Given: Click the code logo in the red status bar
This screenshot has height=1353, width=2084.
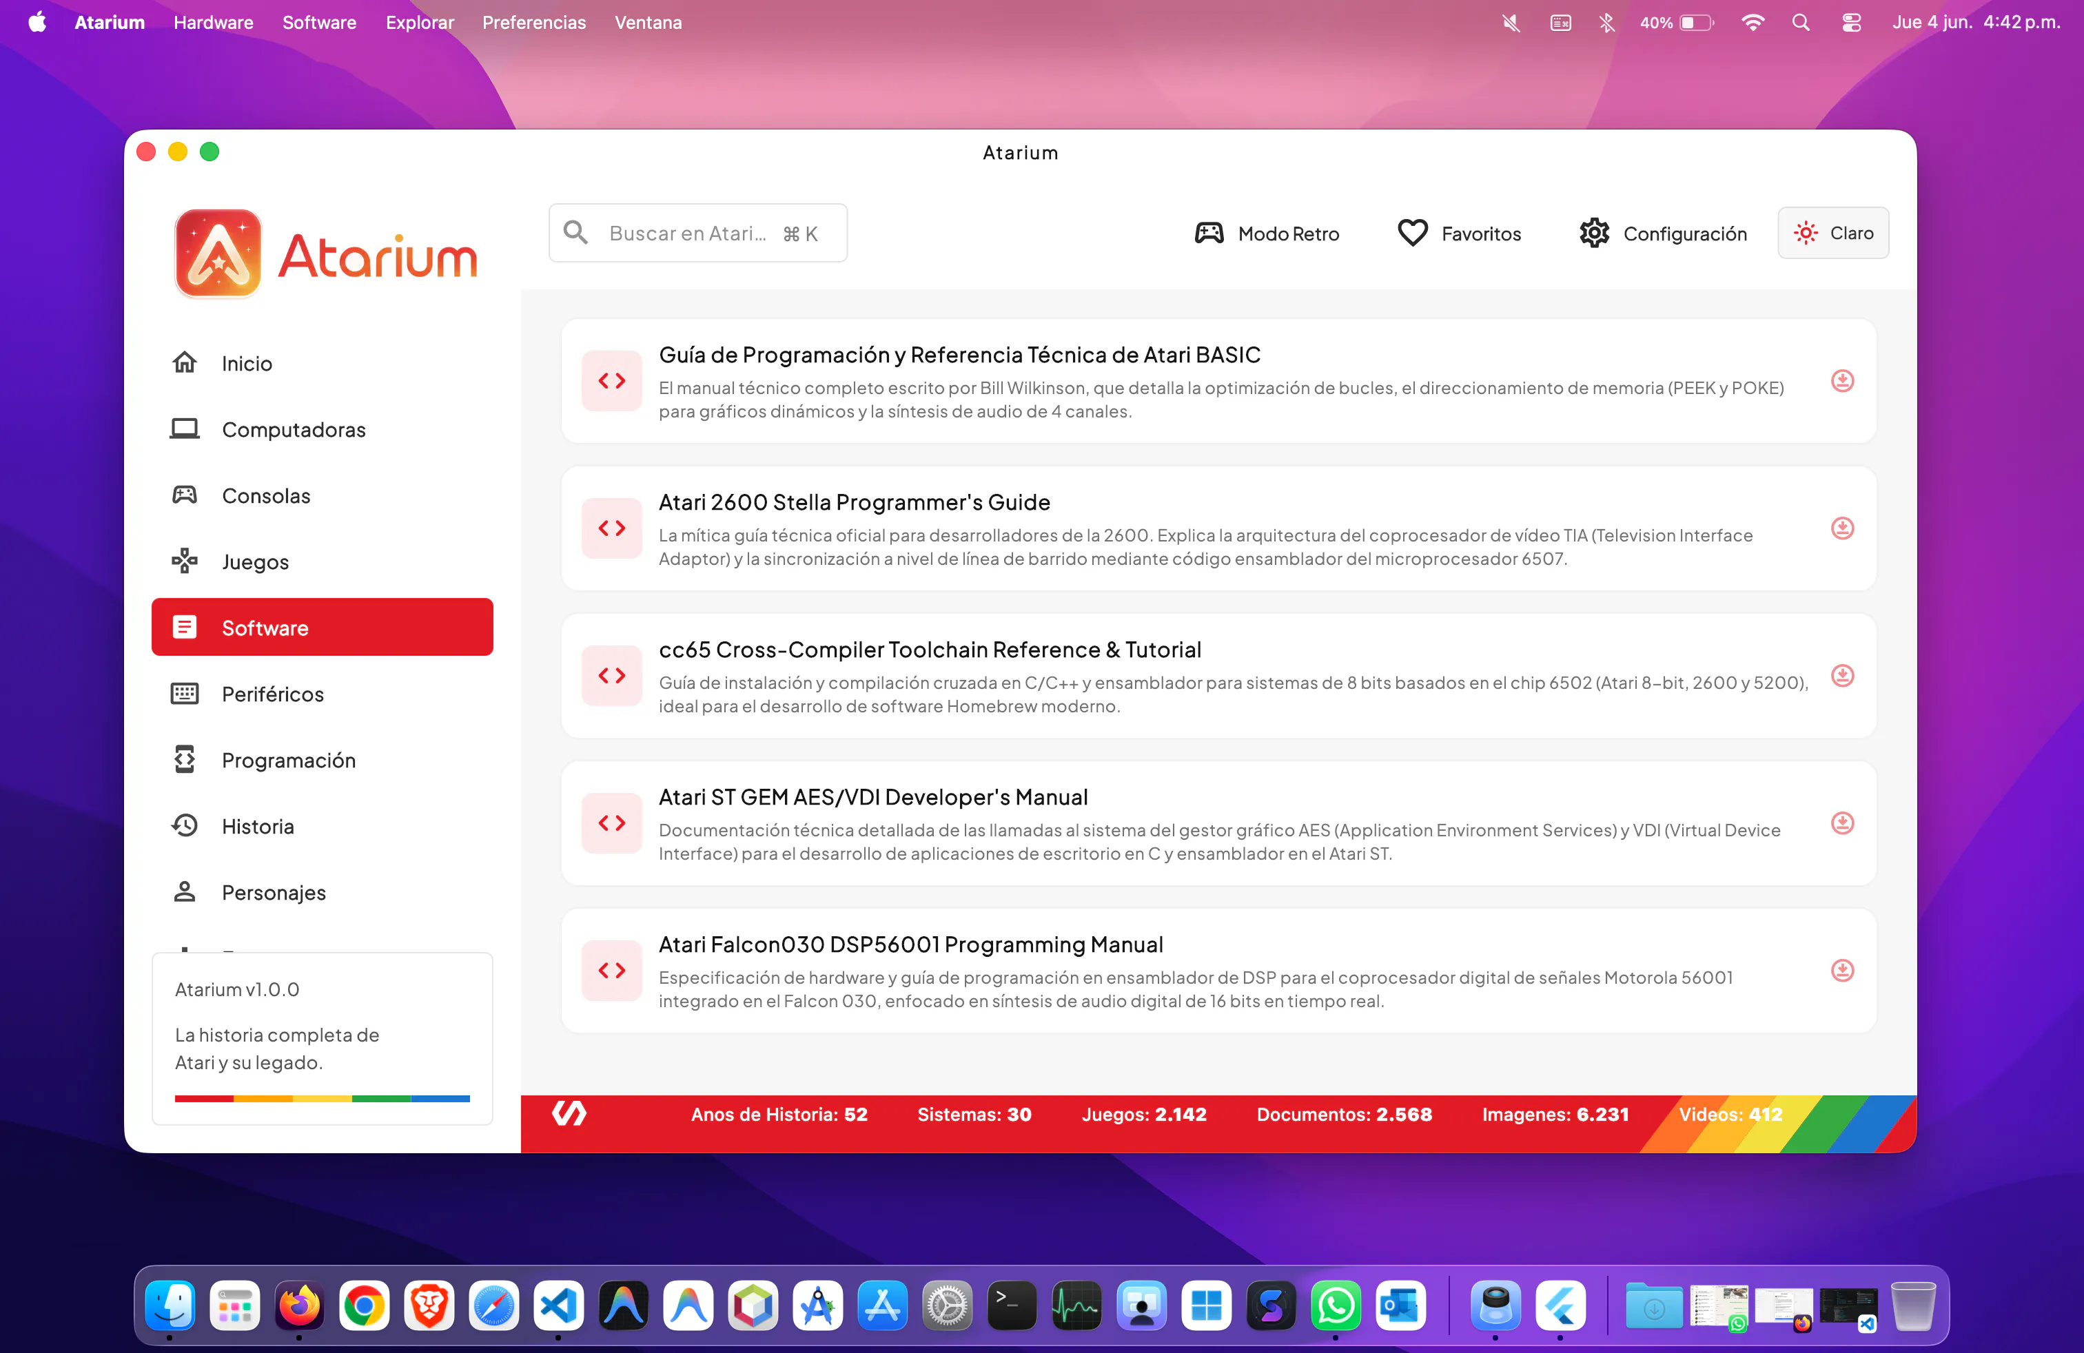Looking at the screenshot, I should click(x=569, y=1114).
